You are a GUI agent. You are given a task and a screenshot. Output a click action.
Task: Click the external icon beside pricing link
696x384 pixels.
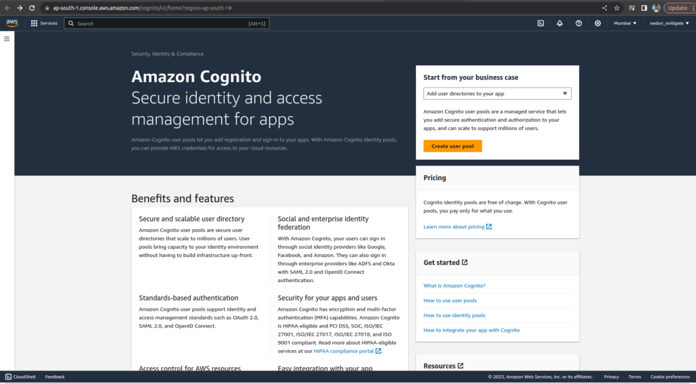click(x=489, y=227)
